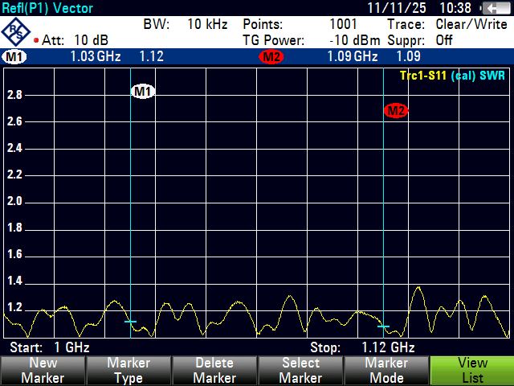514x386 pixels.
Task: Click the M1 SWR reading 1.12
Action: [x=152, y=56]
